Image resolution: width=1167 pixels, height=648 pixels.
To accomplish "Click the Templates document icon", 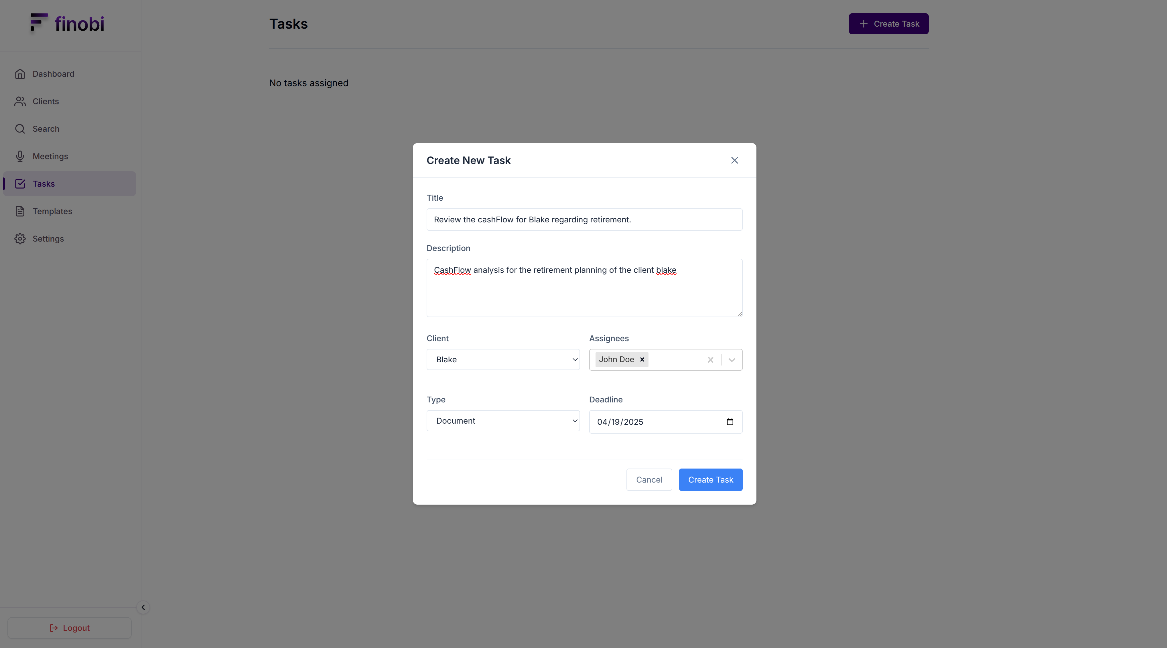I will pyautogui.click(x=20, y=212).
